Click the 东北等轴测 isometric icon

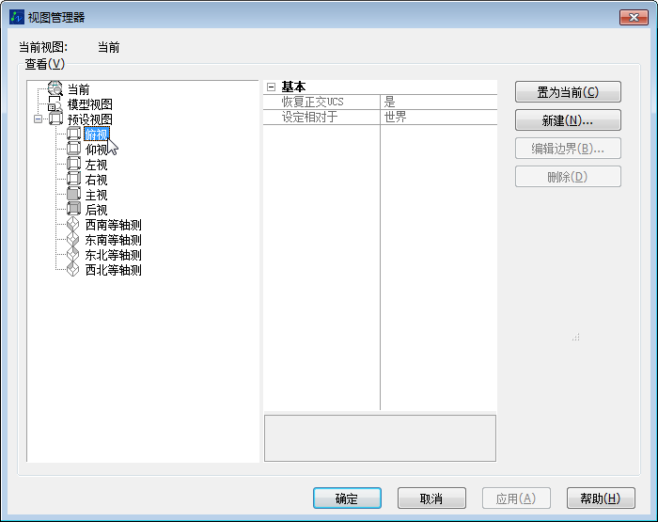pos(74,255)
